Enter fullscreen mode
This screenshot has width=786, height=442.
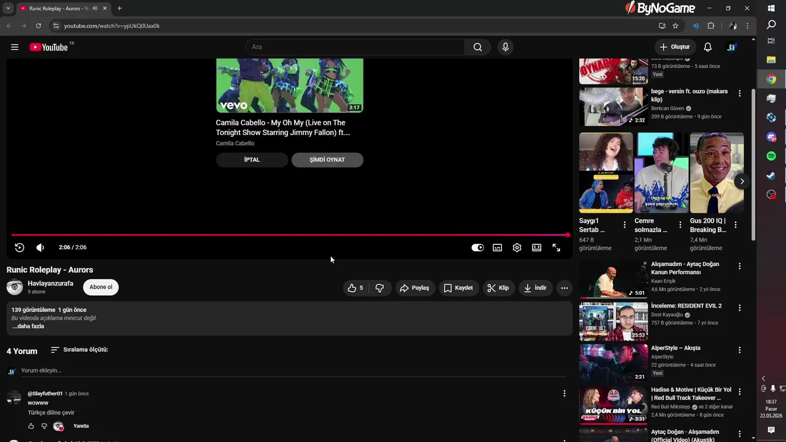pos(556,247)
